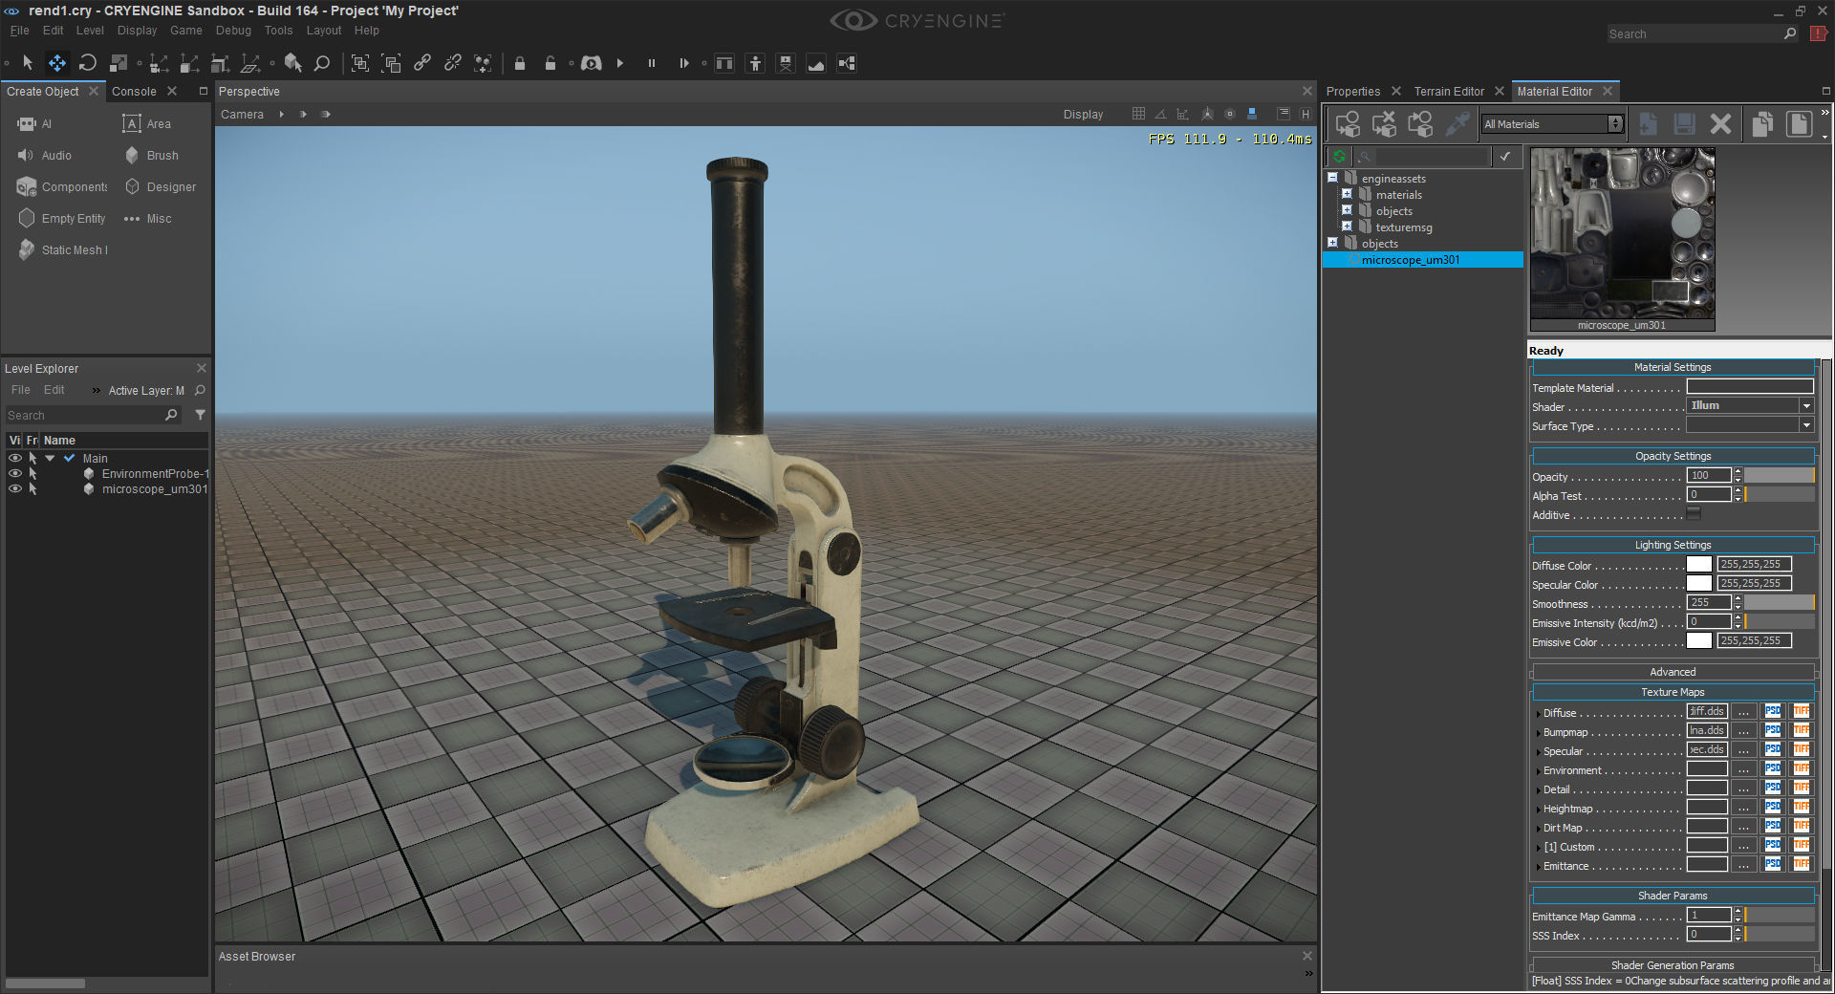Viewport: 1835px width, 994px height.
Task: Click the Opacity slider bar
Action: (x=1779, y=476)
